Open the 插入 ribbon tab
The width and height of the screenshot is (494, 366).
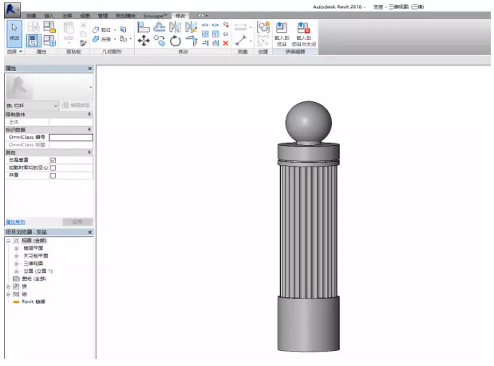coord(49,15)
